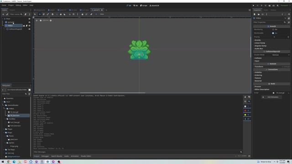This screenshot has width=292, height=164.
Task: Enable the Monitoring checkbox
Action: 273,30
